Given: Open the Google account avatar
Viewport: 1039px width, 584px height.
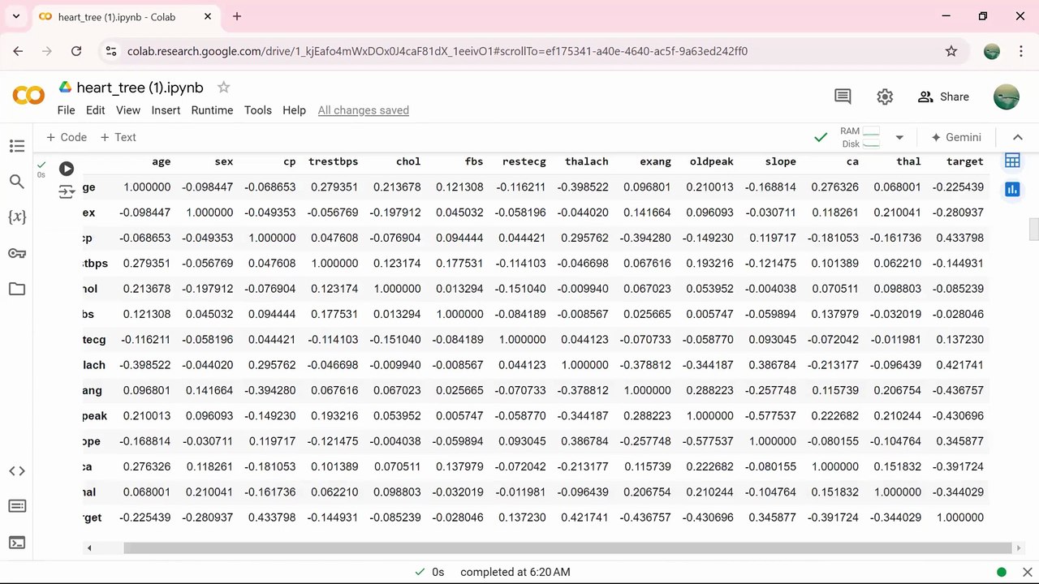Looking at the screenshot, I should tap(1007, 97).
